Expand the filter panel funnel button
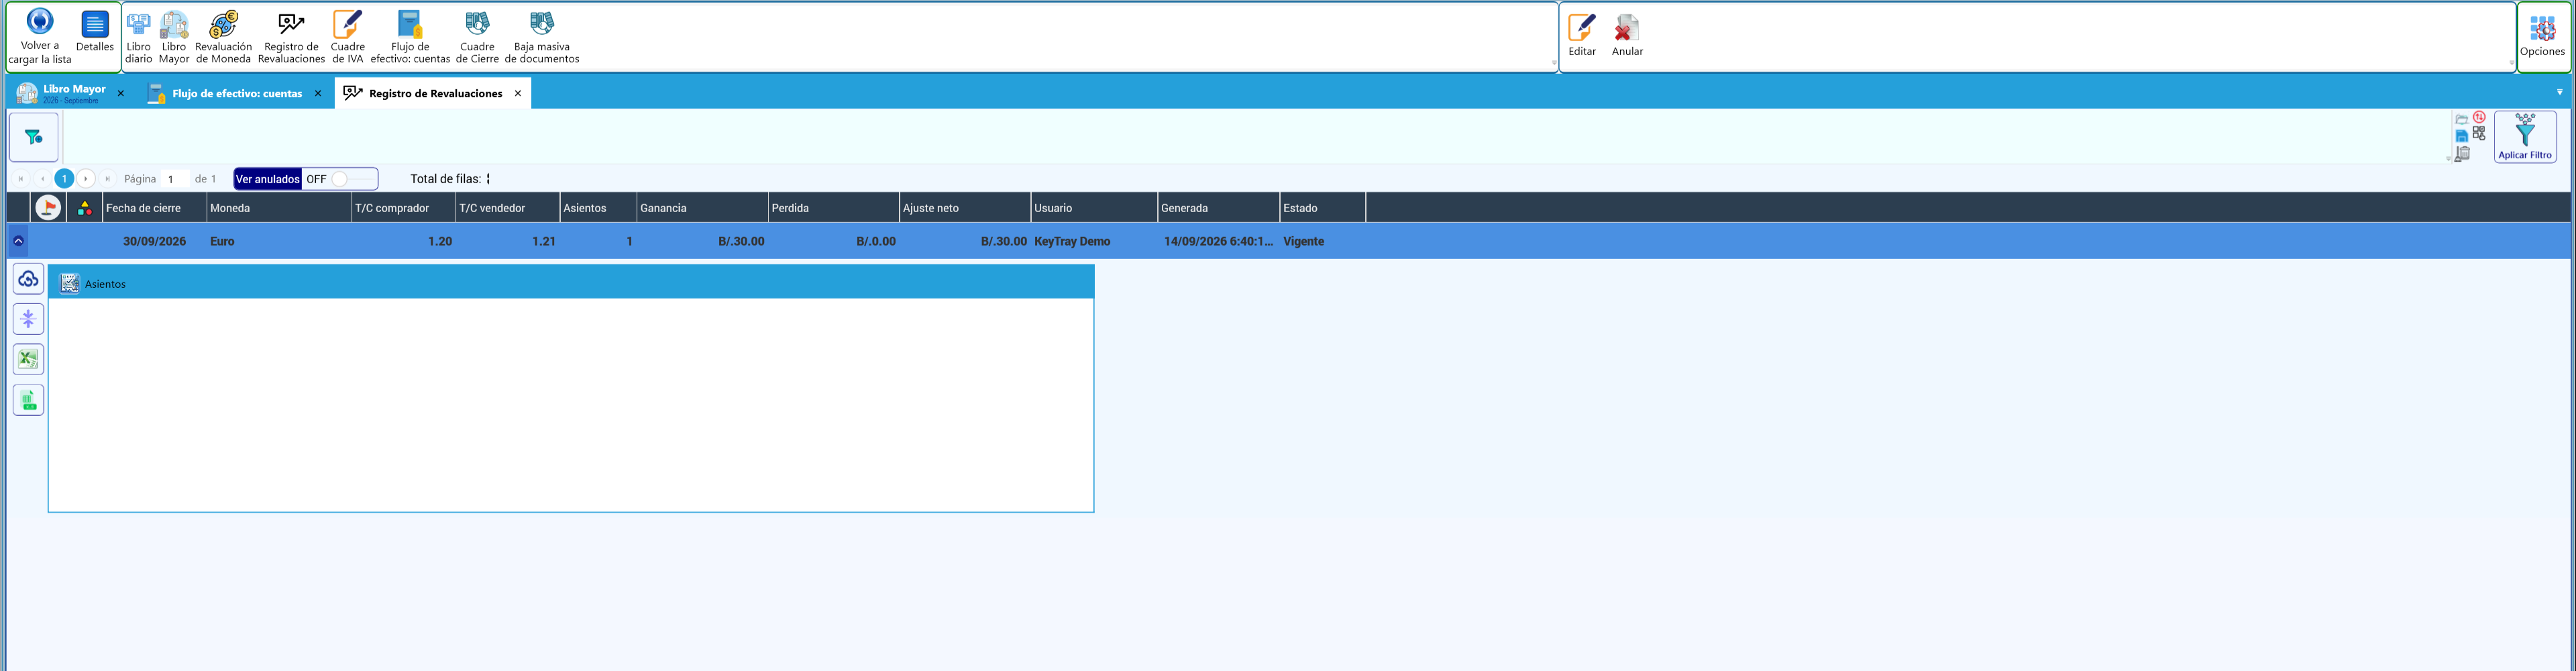This screenshot has width=2576, height=671. (34, 137)
